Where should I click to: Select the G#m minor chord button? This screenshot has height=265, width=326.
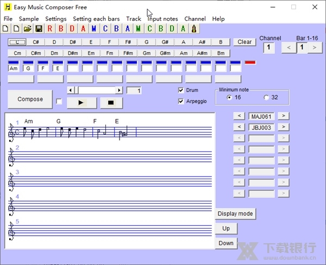(165, 53)
